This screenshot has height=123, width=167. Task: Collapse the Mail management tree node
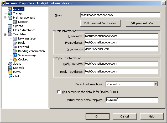(5, 18)
